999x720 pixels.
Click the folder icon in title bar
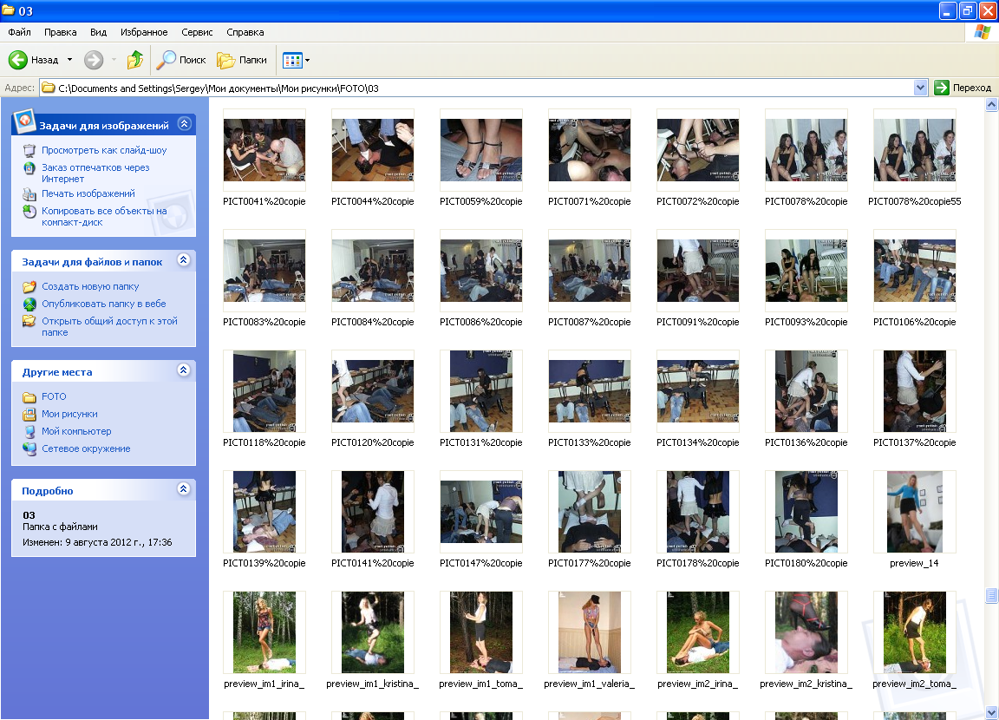click(x=9, y=10)
